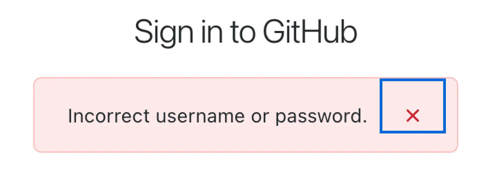
Task: Close the login error flash message
Action: pos(413,106)
